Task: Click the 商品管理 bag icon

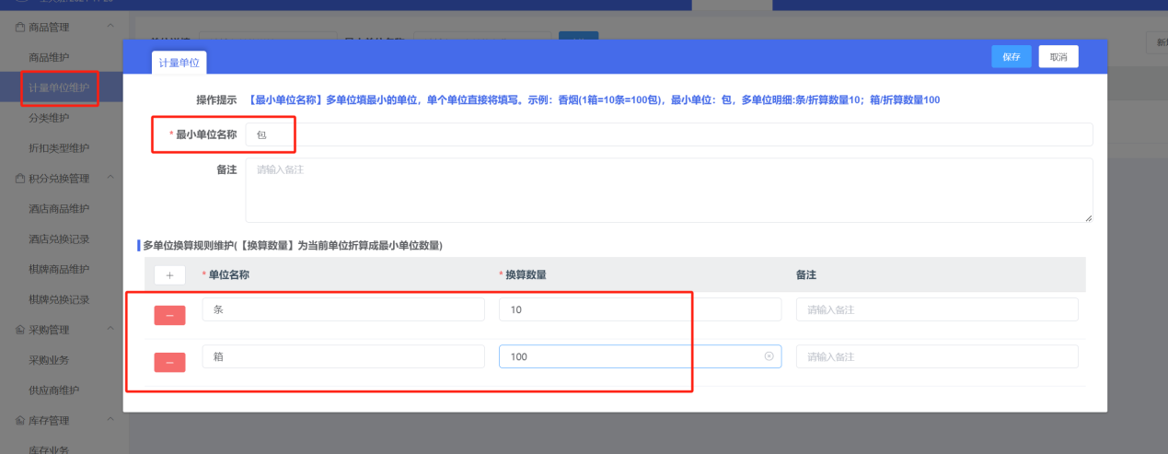Action: pyautogui.click(x=19, y=27)
